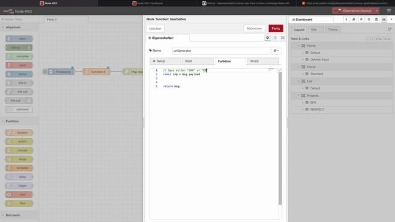Add link in node from palette
The width and height of the screenshot is (395, 222).
coord(19,83)
